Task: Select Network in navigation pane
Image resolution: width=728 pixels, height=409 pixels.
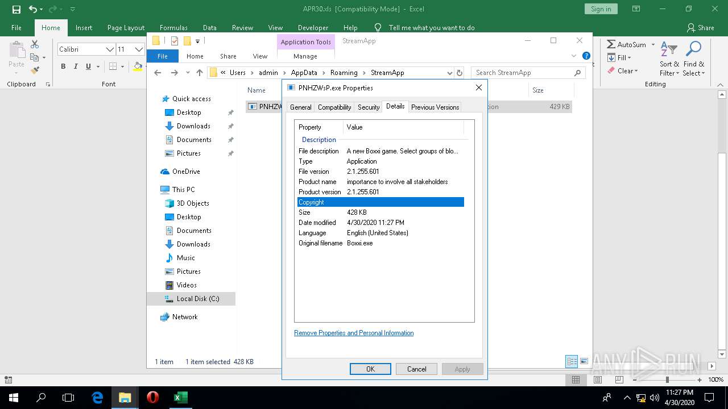Action: (185, 317)
